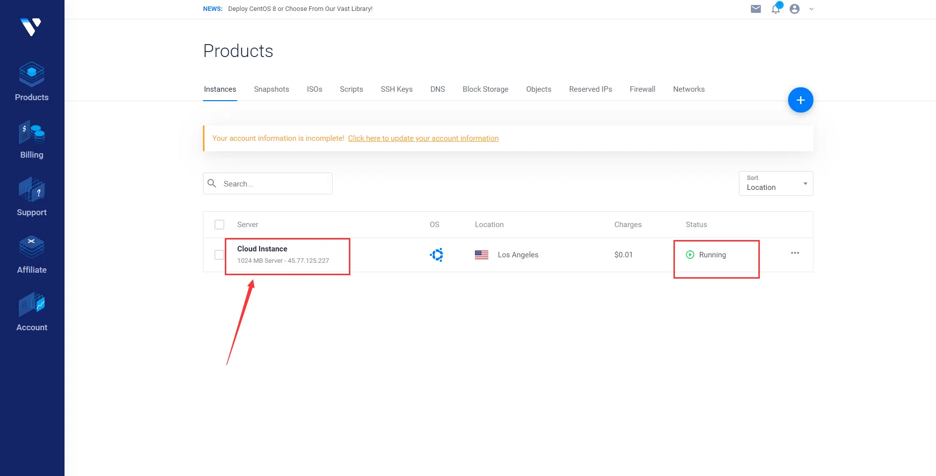Switch to the Block Storage tab
The height and width of the screenshot is (476, 936).
click(x=485, y=89)
